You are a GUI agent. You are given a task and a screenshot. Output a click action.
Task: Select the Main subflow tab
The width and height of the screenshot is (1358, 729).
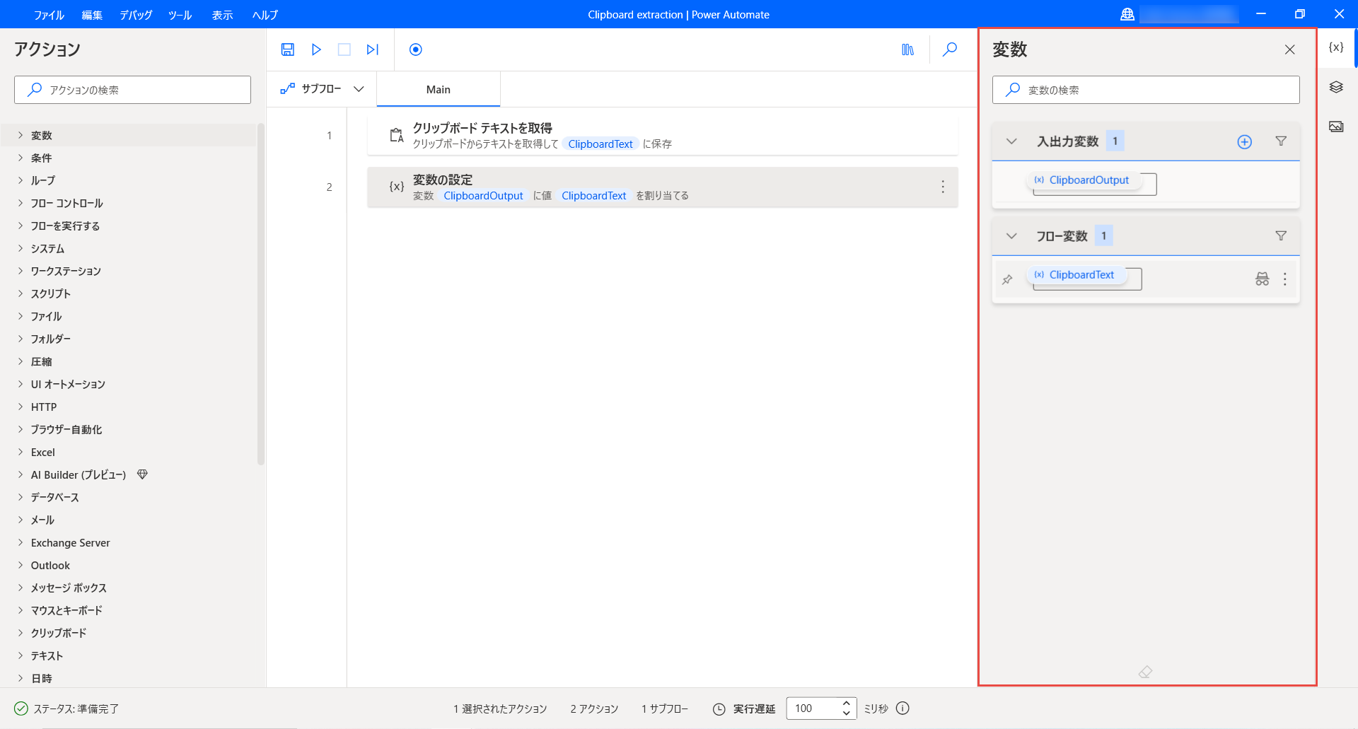pyautogui.click(x=439, y=89)
